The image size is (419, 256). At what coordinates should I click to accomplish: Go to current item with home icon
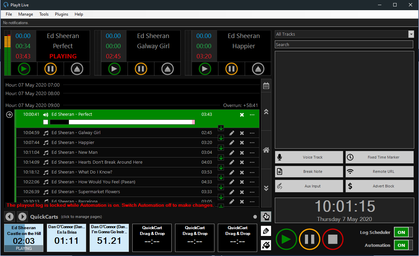coord(266,150)
